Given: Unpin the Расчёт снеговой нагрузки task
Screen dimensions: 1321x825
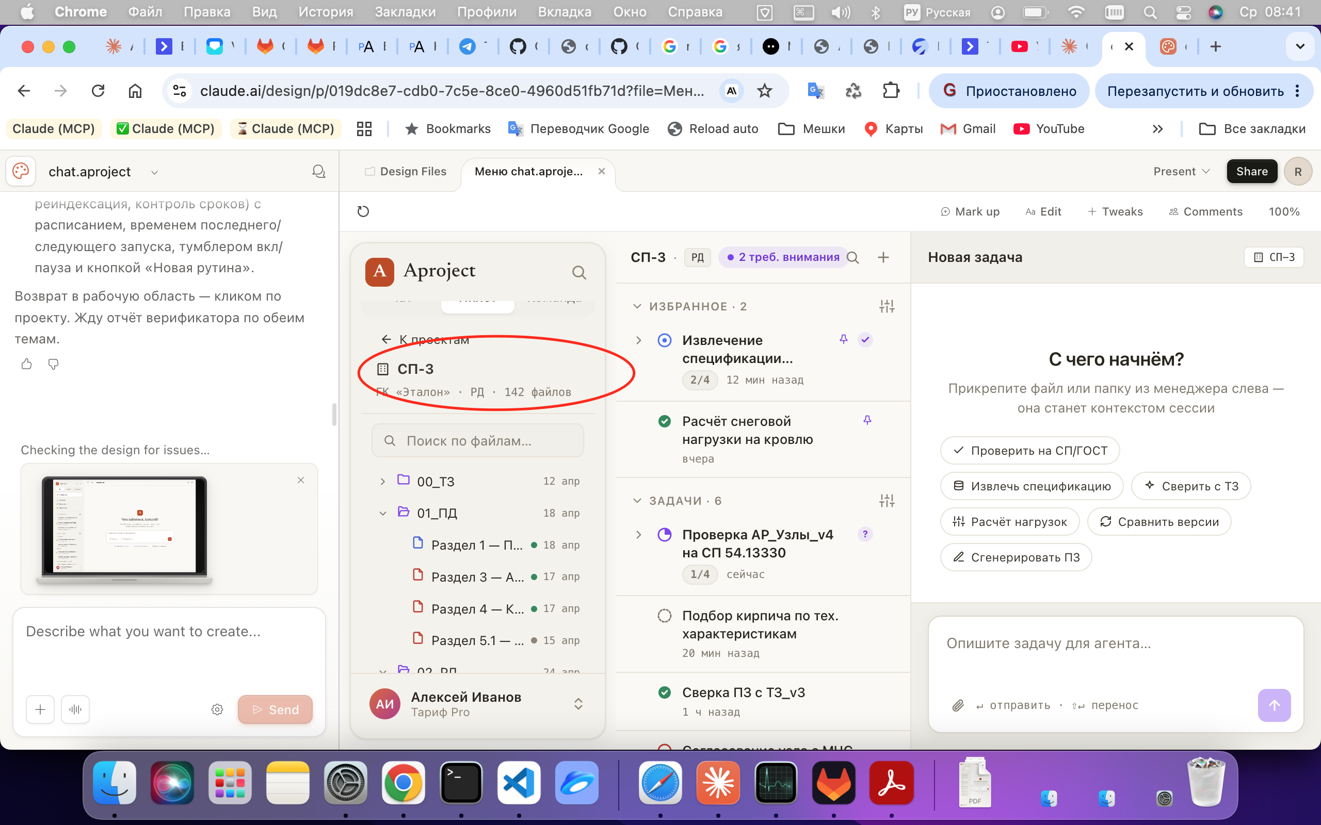Looking at the screenshot, I should [867, 420].
